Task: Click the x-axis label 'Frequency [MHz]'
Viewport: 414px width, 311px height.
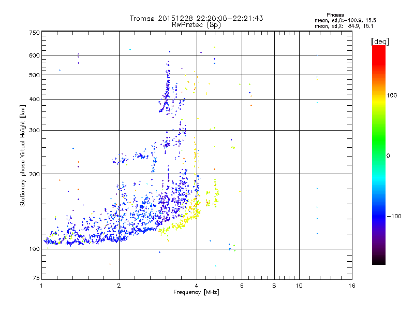Action: [196, 292]
